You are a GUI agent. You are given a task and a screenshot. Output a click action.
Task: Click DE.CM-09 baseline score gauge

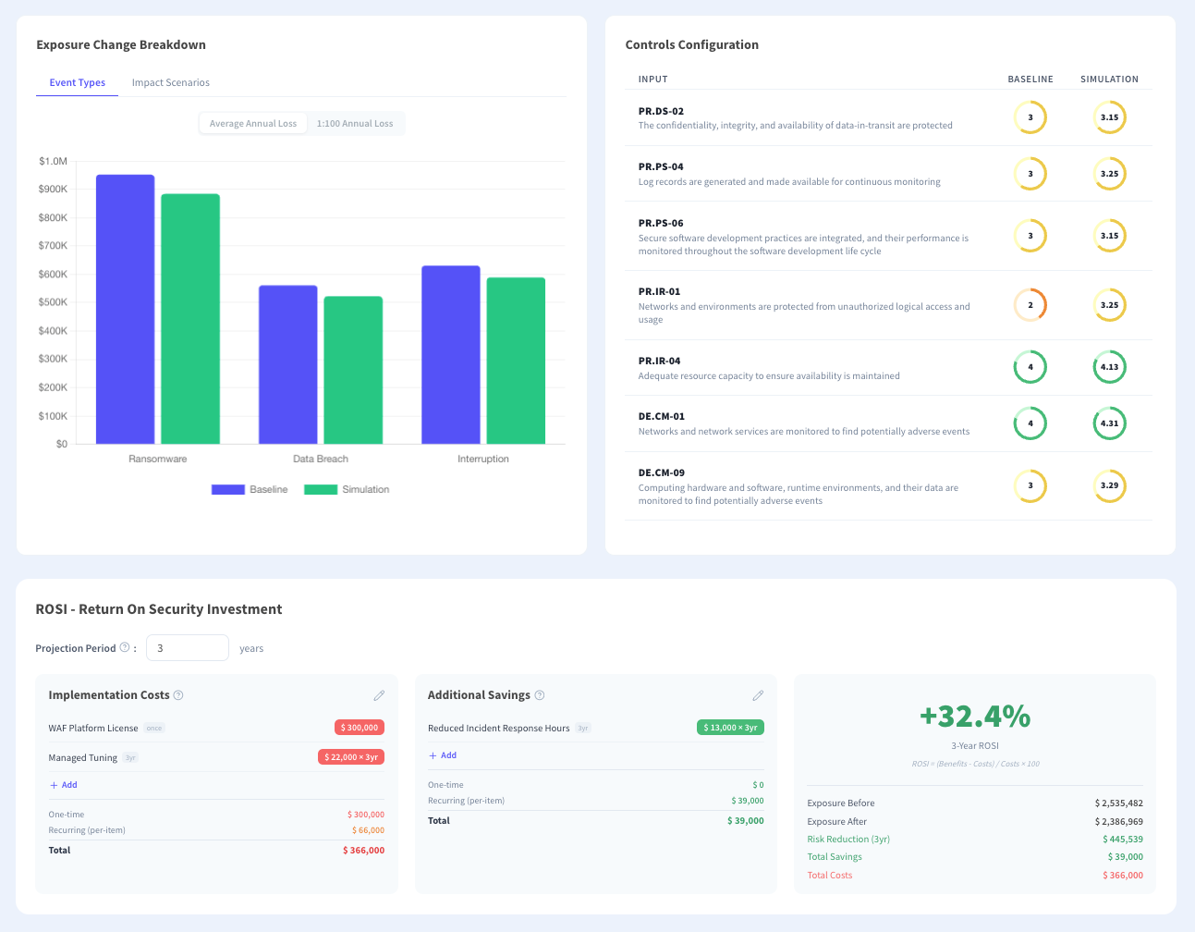coord(1030,485)
